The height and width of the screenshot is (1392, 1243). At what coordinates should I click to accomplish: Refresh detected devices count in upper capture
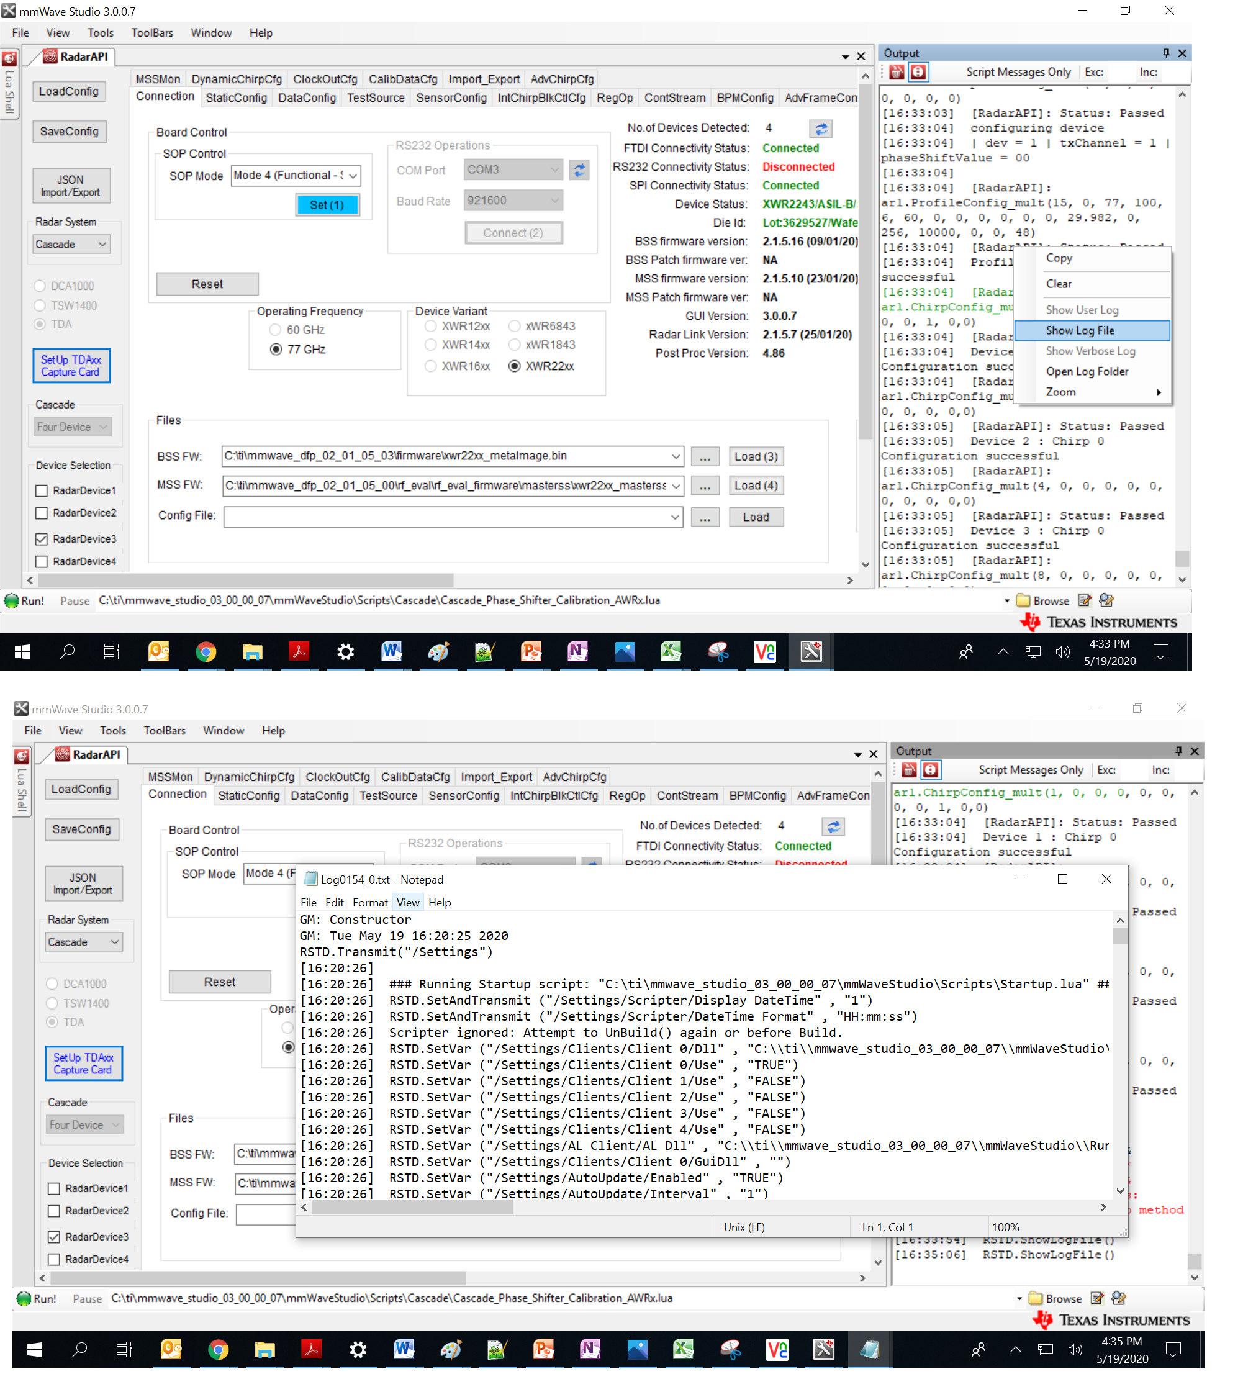(820, 129)
